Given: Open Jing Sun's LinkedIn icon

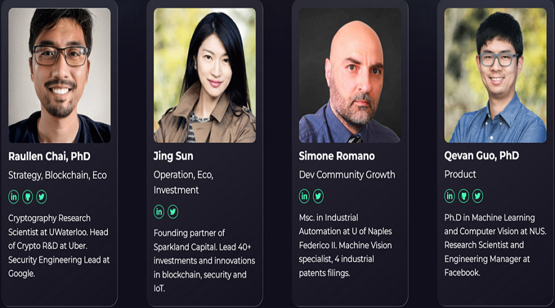Looking at the screenshot, I should 159,212.
